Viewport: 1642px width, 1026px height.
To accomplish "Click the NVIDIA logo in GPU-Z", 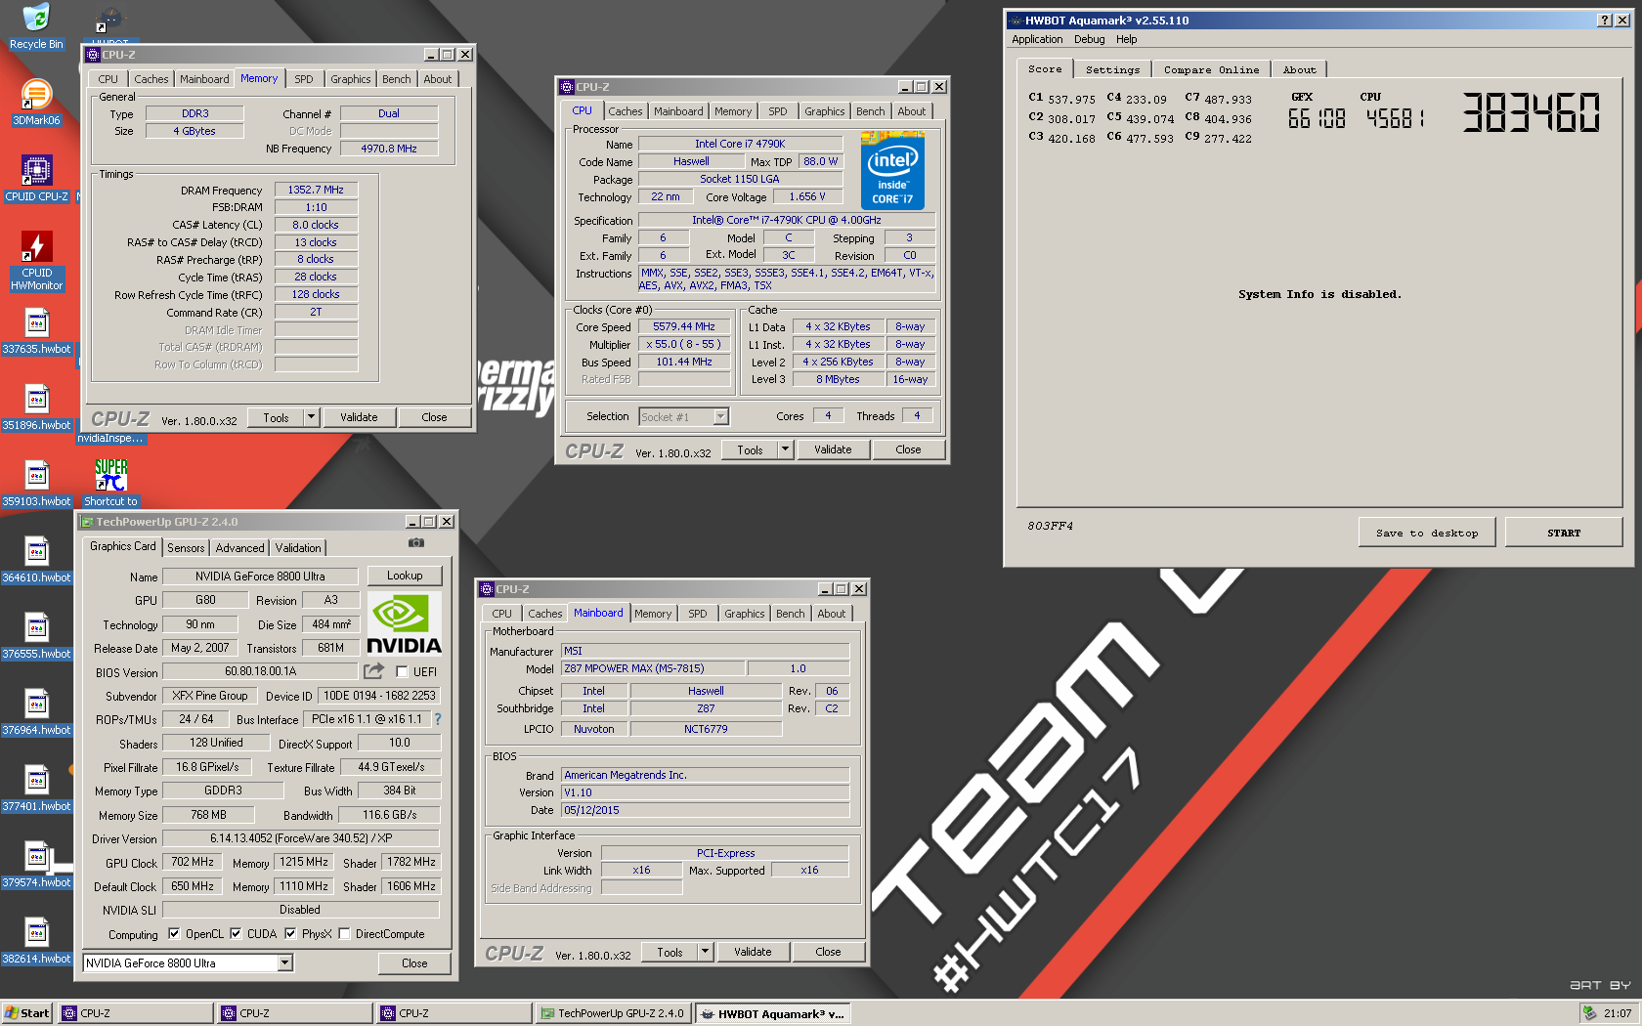I will coord(405,623).
